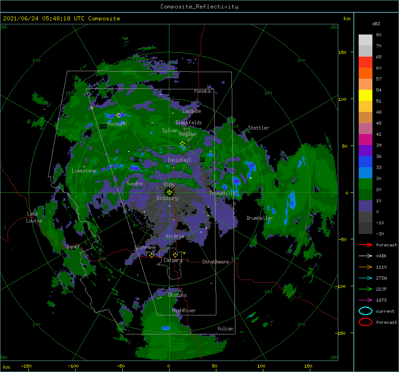Image resolution: width=399 pixels, height=372 pixels.
Task: Click the Innisfail label on map
Action: click(179, 160)
